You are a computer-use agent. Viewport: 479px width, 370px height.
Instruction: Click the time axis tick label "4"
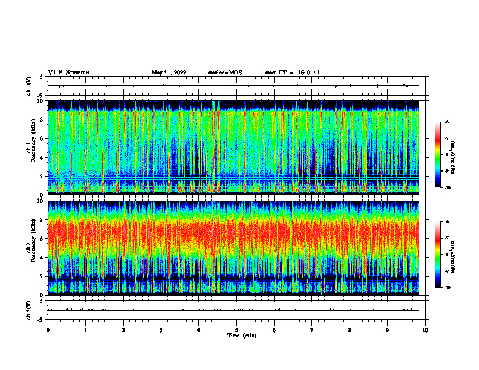click(x=199, y=330)
